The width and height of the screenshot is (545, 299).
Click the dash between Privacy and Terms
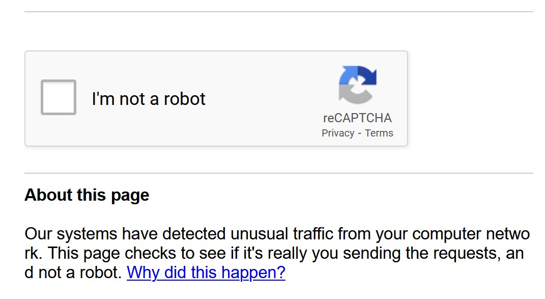359,133
